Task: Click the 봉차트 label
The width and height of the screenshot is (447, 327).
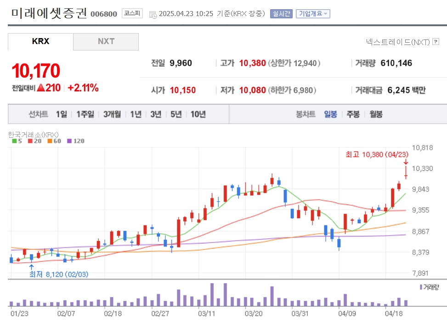Action: click(306, 114)
